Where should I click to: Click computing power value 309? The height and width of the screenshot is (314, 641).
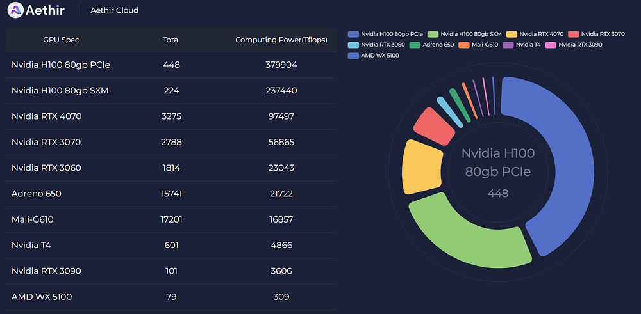pos(281,297)
